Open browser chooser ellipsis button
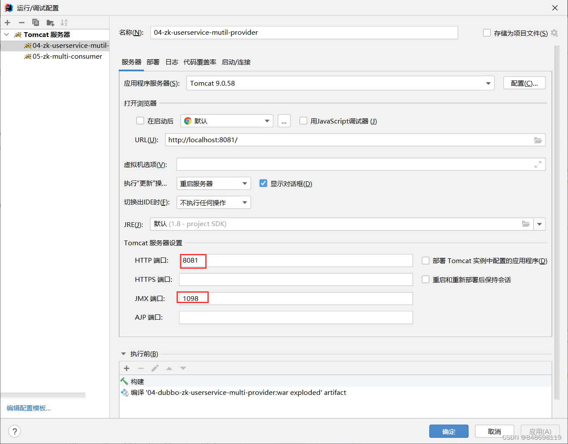This screenshot has height=444, width=568. click(284, 121)
